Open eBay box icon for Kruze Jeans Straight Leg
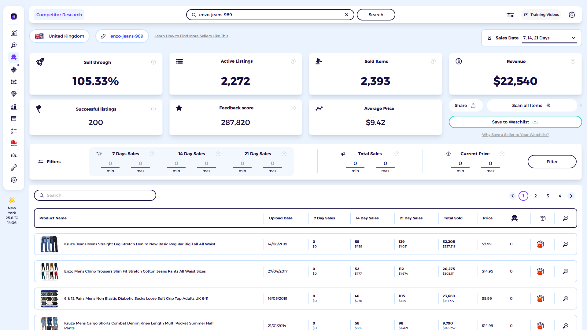587x330 pixels. (x=540, y=244)
